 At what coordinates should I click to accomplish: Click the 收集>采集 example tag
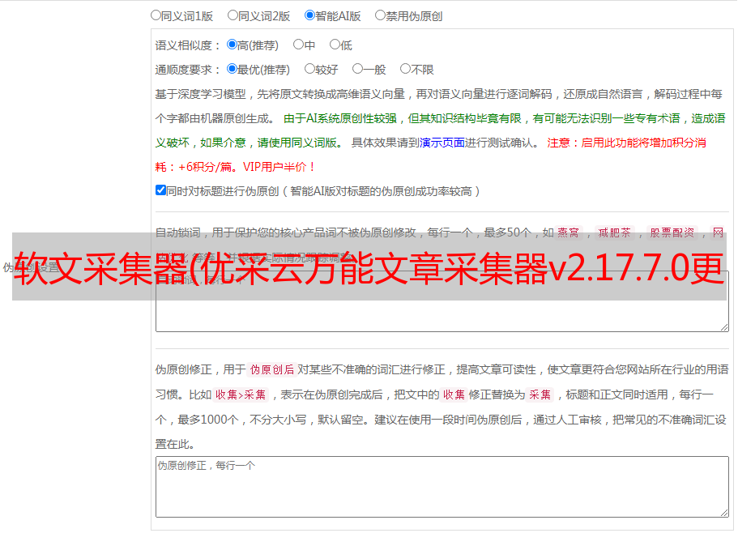pos(241,394)
